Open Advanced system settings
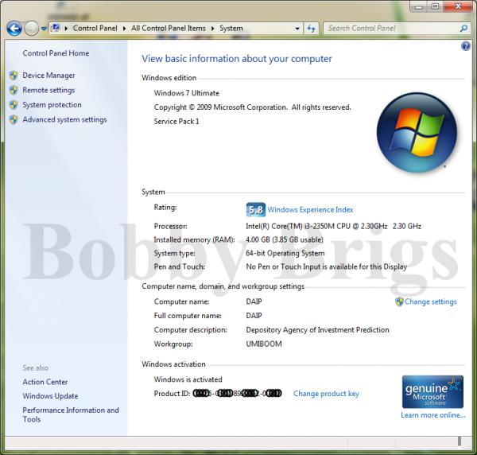This screenshot has width=477, height=455. click(64, 119)
